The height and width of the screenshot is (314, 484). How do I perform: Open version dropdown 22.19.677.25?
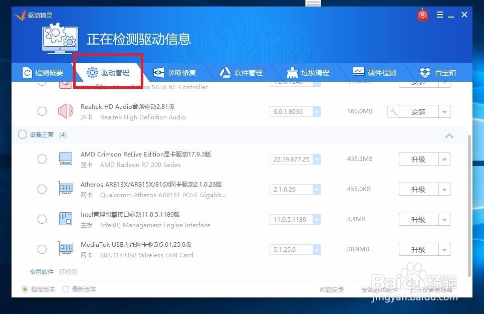click(x=316, y=159)
